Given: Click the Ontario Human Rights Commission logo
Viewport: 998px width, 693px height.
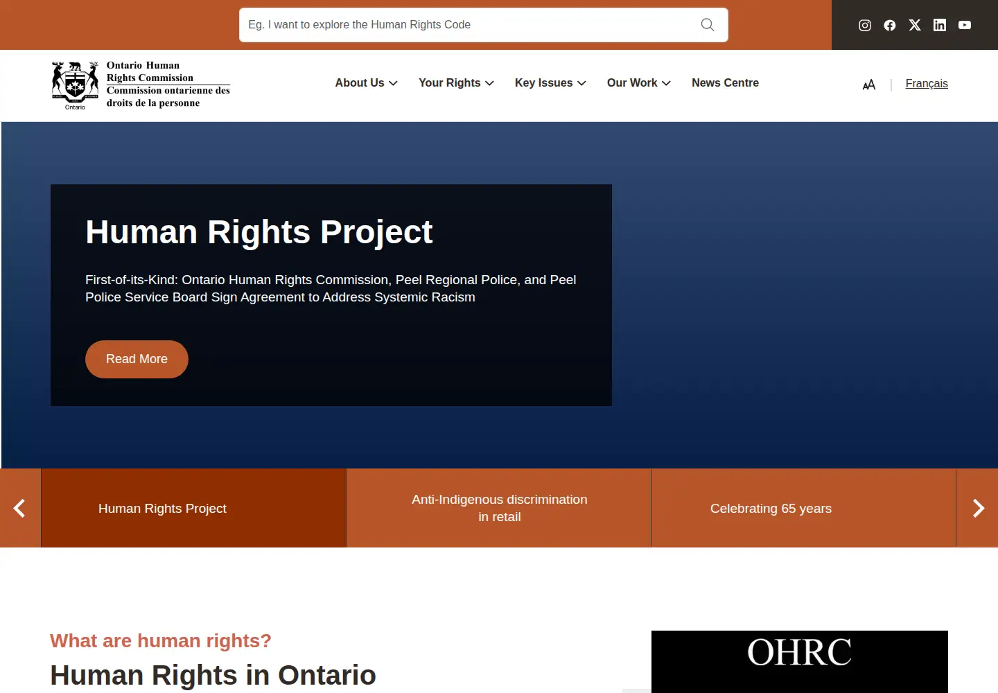Looking at the screenshot, I should (141, 85).
